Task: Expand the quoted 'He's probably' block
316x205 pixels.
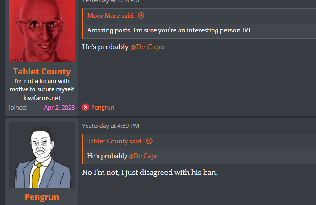Action: [200, 156]
